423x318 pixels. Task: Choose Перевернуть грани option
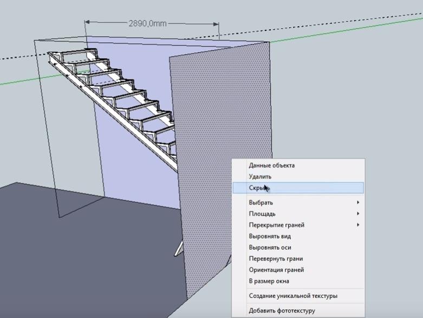tap(276, 259)
